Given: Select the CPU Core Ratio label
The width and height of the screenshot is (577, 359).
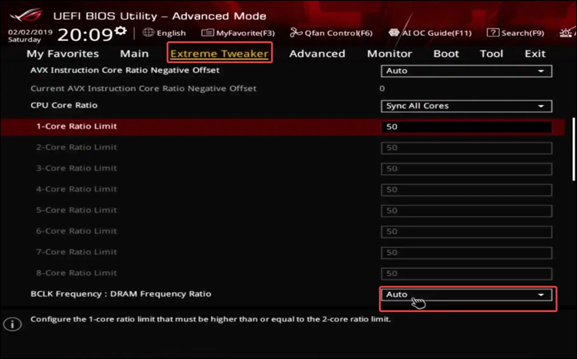Looking at the screenshot, I should (x=64, y=105).
